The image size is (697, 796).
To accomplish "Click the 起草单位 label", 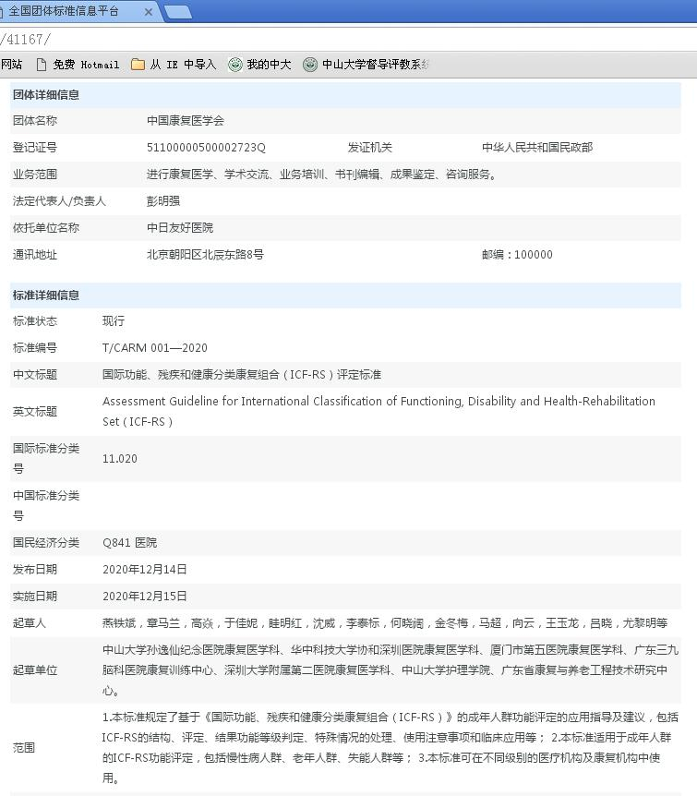I will tap(34, 670).
